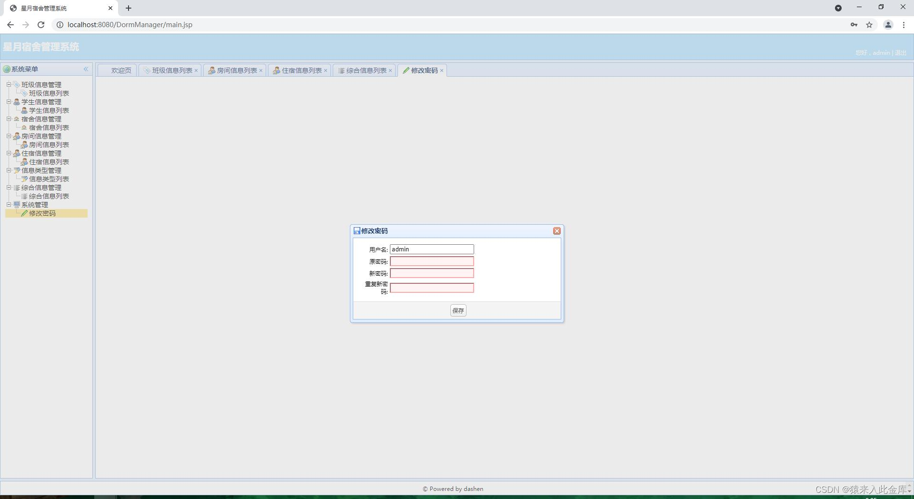Close the 房间信息列表 tab
The image size is (914, 499).
[x=261, y=70]
